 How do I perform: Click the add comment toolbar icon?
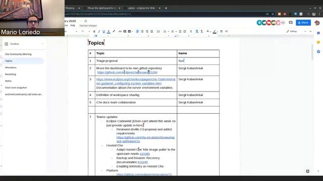(125, 31)
